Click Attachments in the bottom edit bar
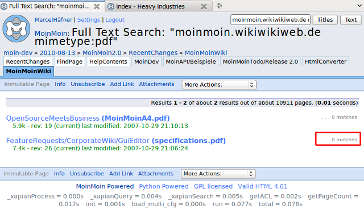 (x=155, y=174)
